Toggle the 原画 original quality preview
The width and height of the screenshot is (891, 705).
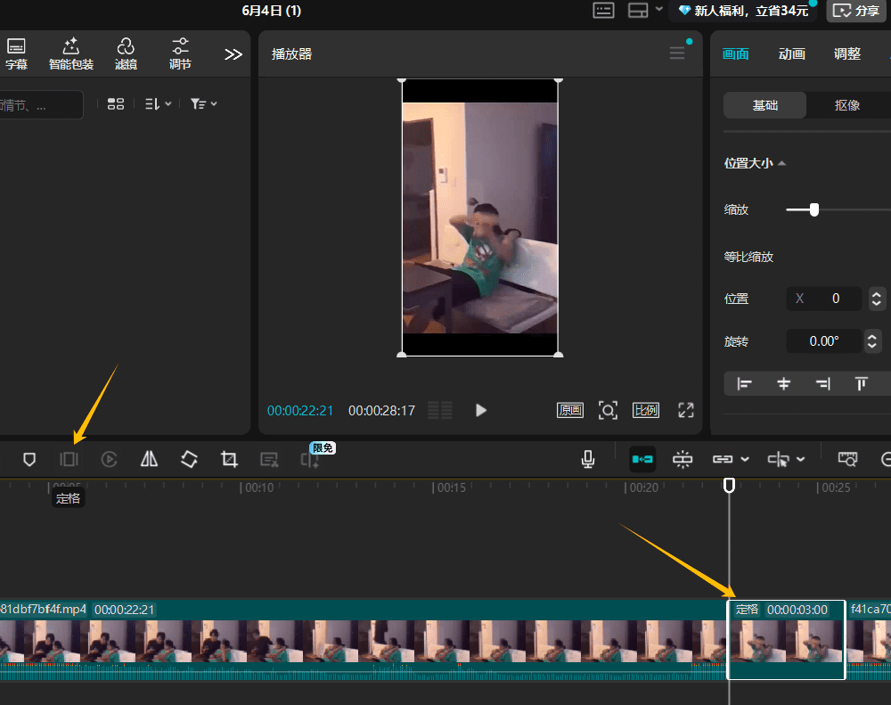570,410
